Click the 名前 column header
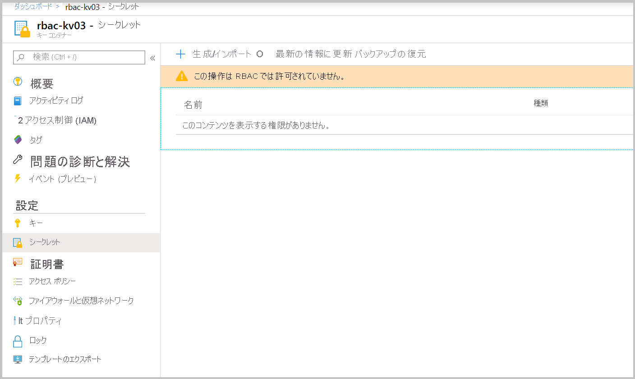Viewport: 635px width, 379px height. [193, 105]
